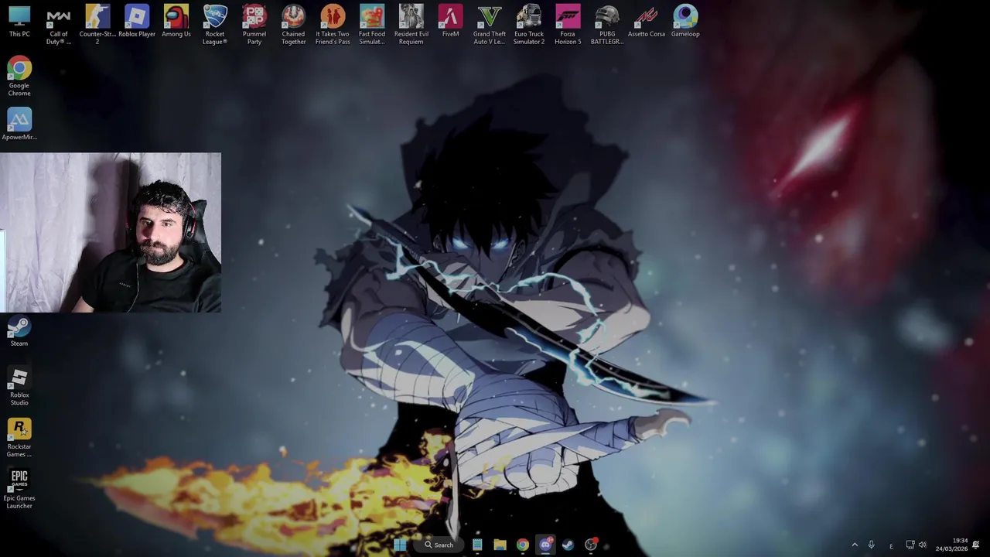This screenshot has height=557, width=990.
Task: Select the Rockstar Games Launcher icon
Action: coord(19,438)
